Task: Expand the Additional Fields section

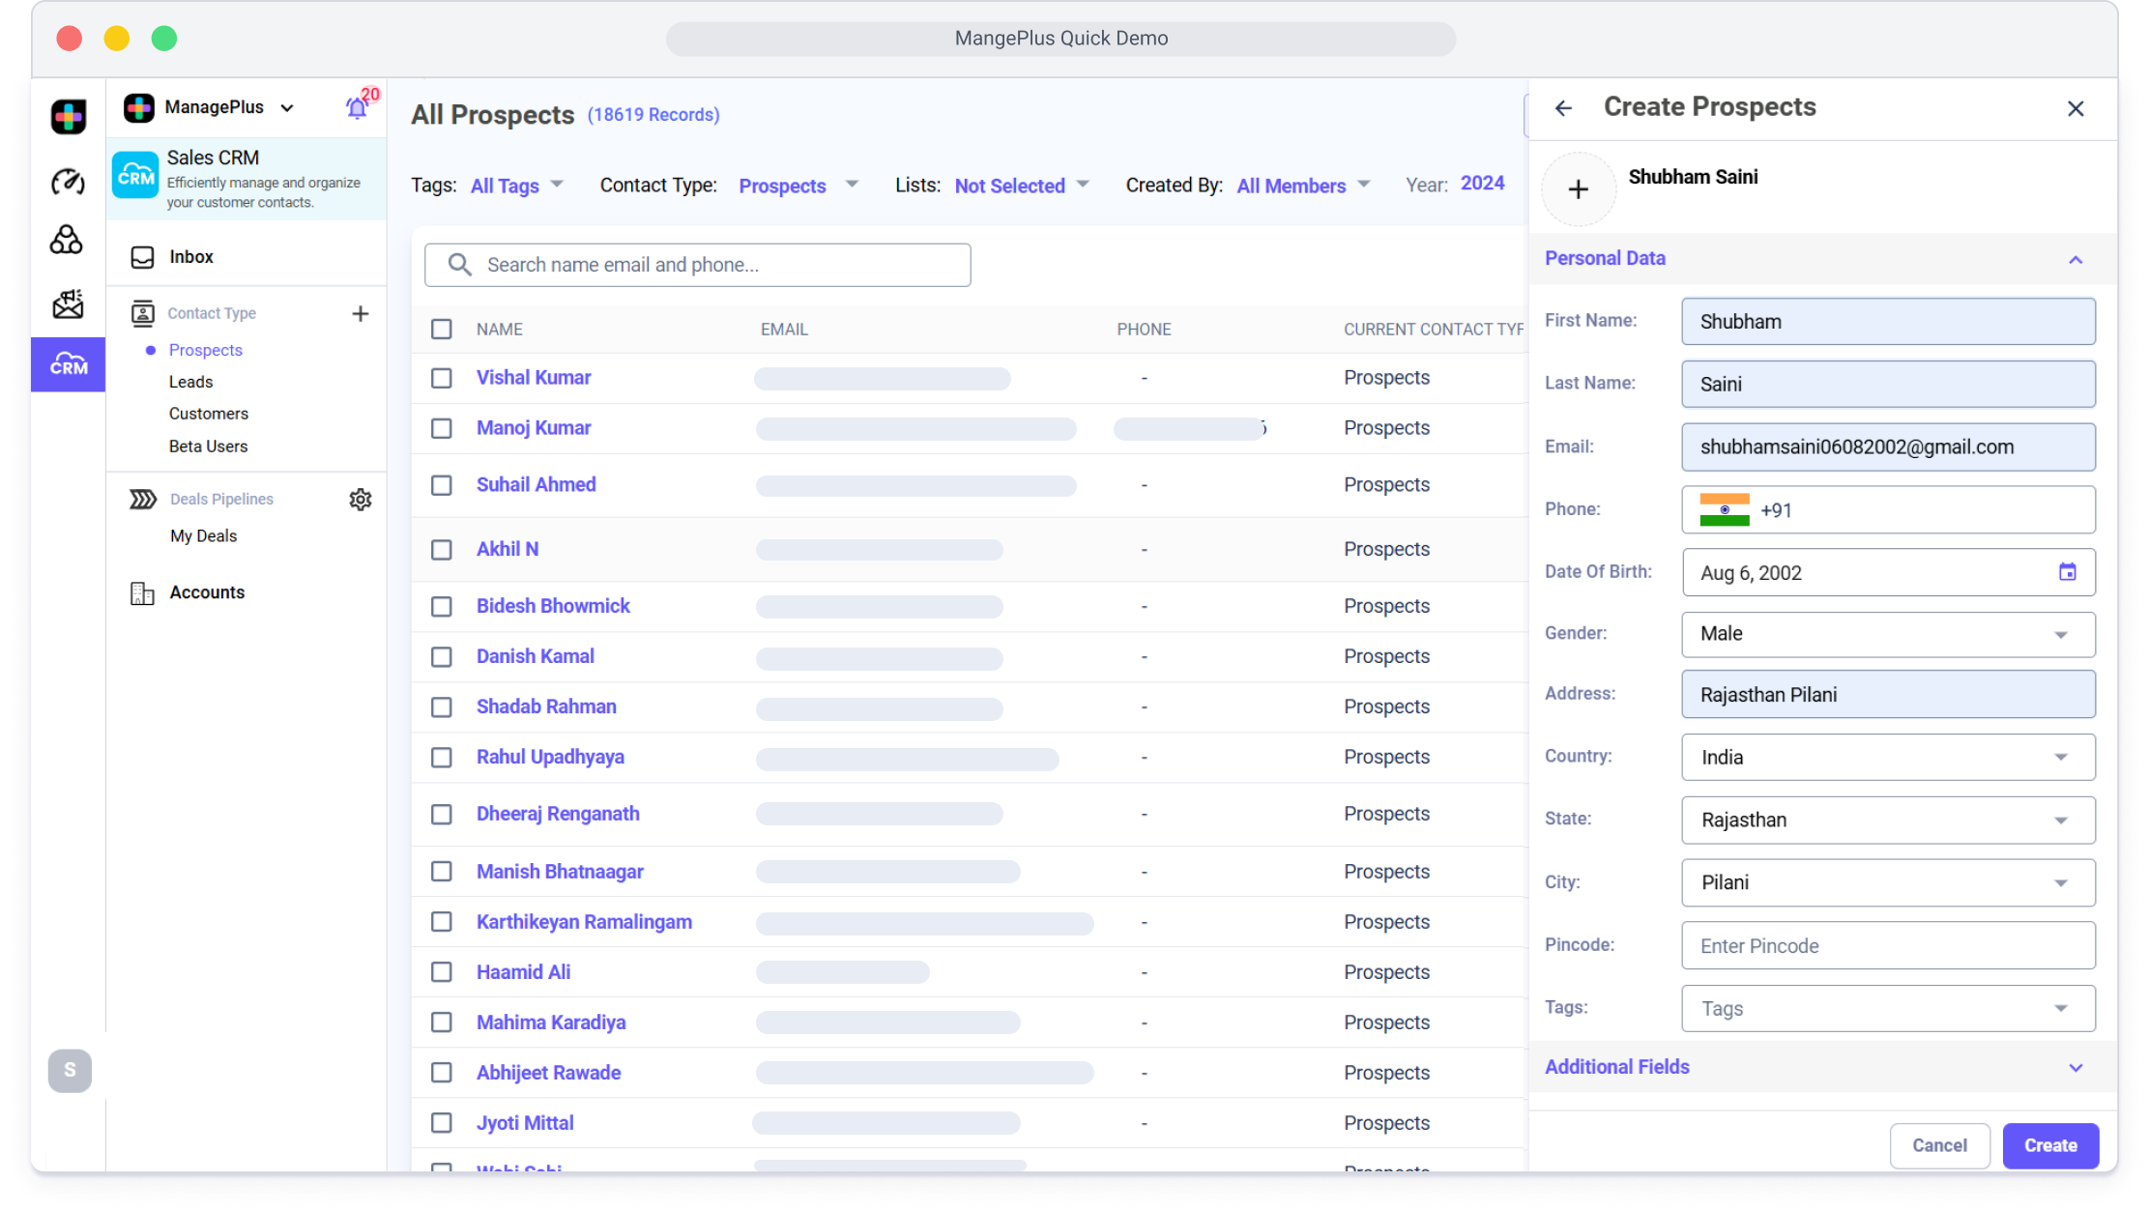Action: (x=2075, y=1068)
